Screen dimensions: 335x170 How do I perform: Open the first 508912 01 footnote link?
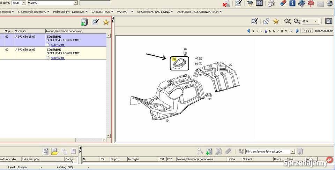58,45
